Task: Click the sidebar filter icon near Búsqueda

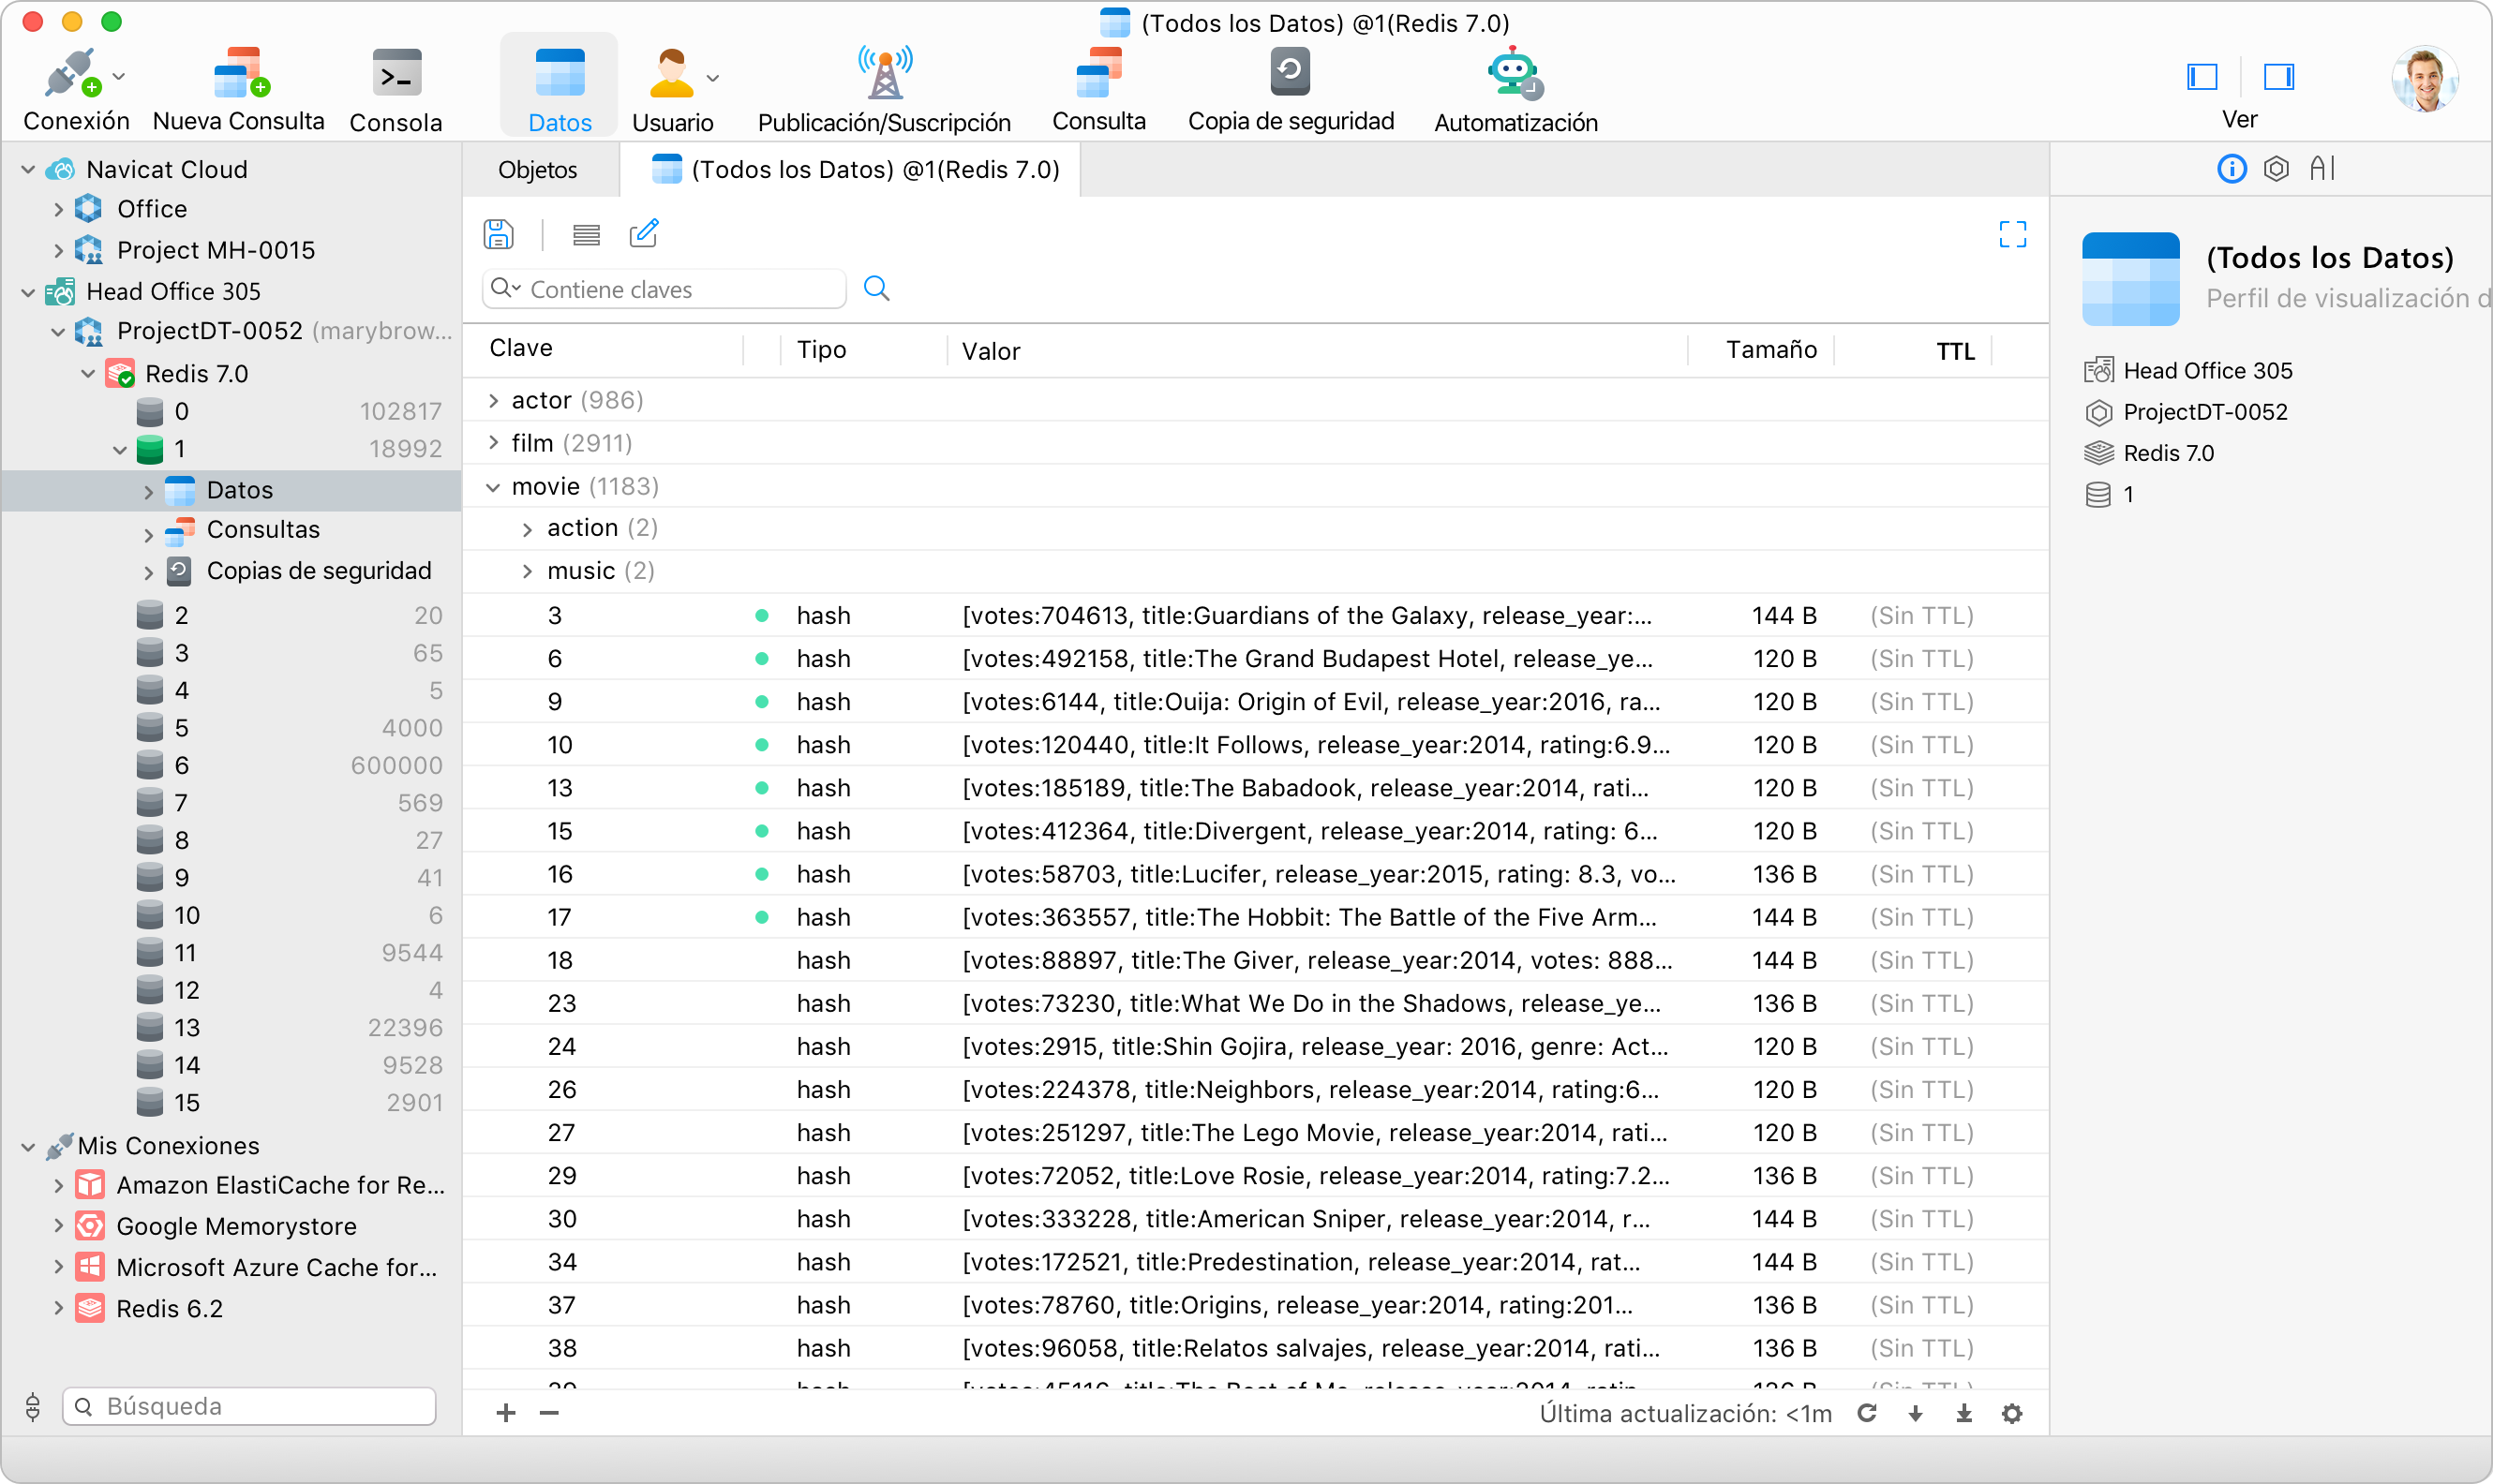Action: click(32, 1406)
